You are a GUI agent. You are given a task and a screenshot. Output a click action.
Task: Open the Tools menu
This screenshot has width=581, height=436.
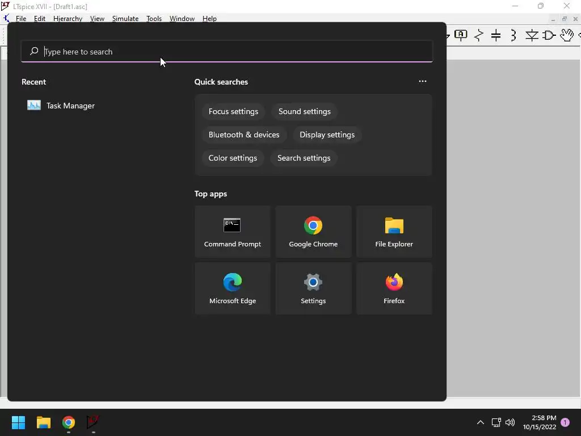(154, 19)
